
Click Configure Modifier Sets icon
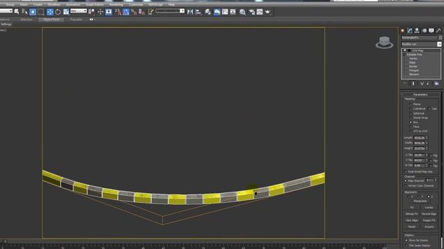click(436, 84)
